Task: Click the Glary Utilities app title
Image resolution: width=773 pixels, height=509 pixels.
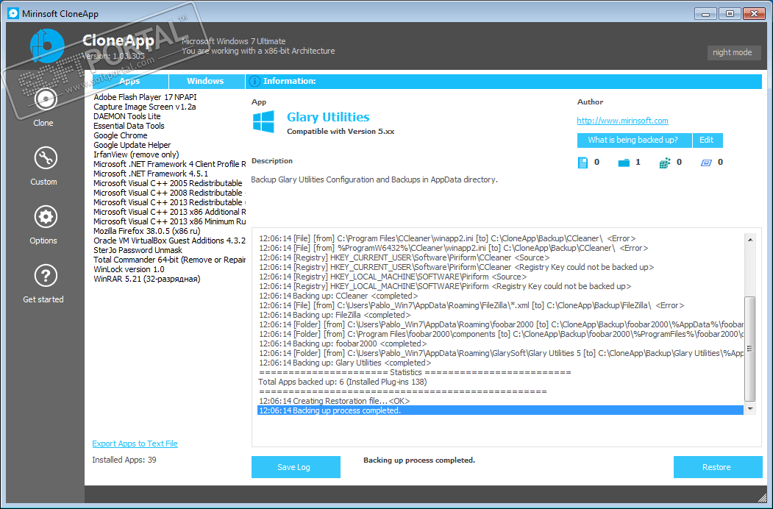Action: (x=328, y=118)
